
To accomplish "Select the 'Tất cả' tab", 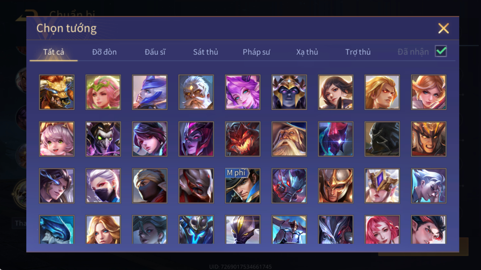I will (54, 52).
